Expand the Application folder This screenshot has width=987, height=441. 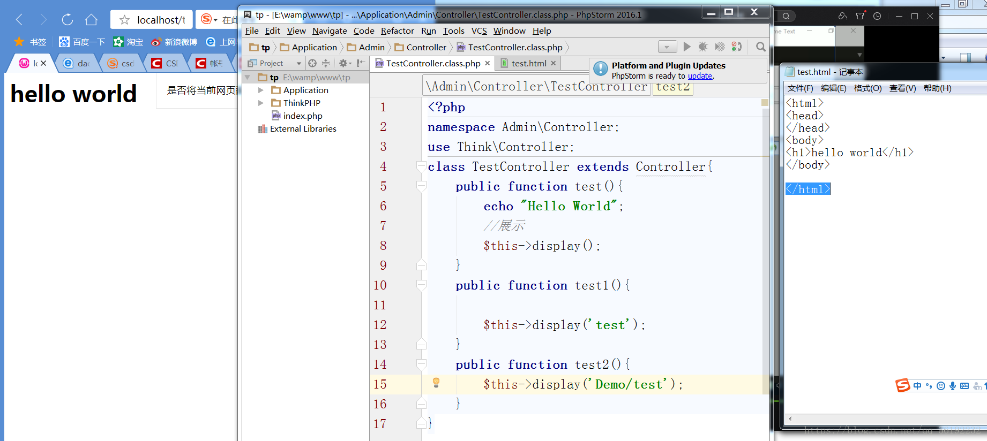pyautogui.click(x=261, y=90)
